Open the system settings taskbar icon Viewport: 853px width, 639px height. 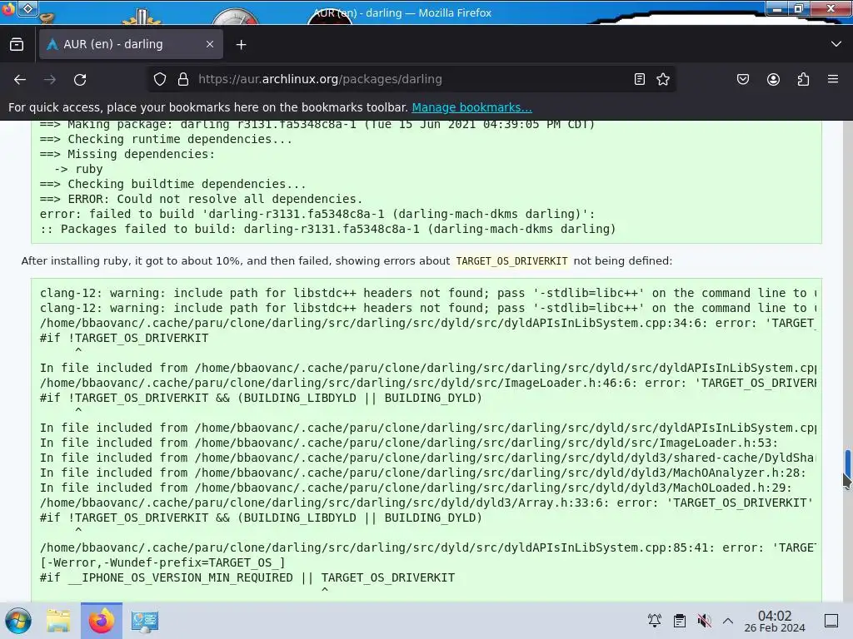144,621
